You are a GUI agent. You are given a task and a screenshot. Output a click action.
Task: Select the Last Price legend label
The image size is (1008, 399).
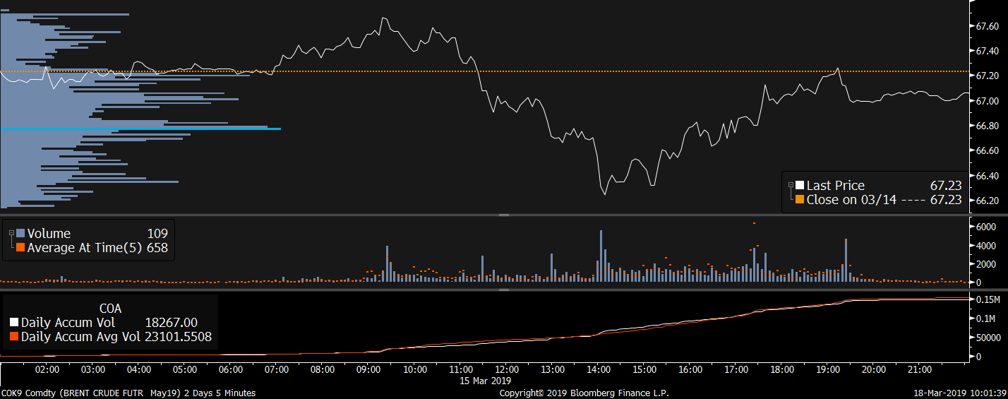point(836,186)
